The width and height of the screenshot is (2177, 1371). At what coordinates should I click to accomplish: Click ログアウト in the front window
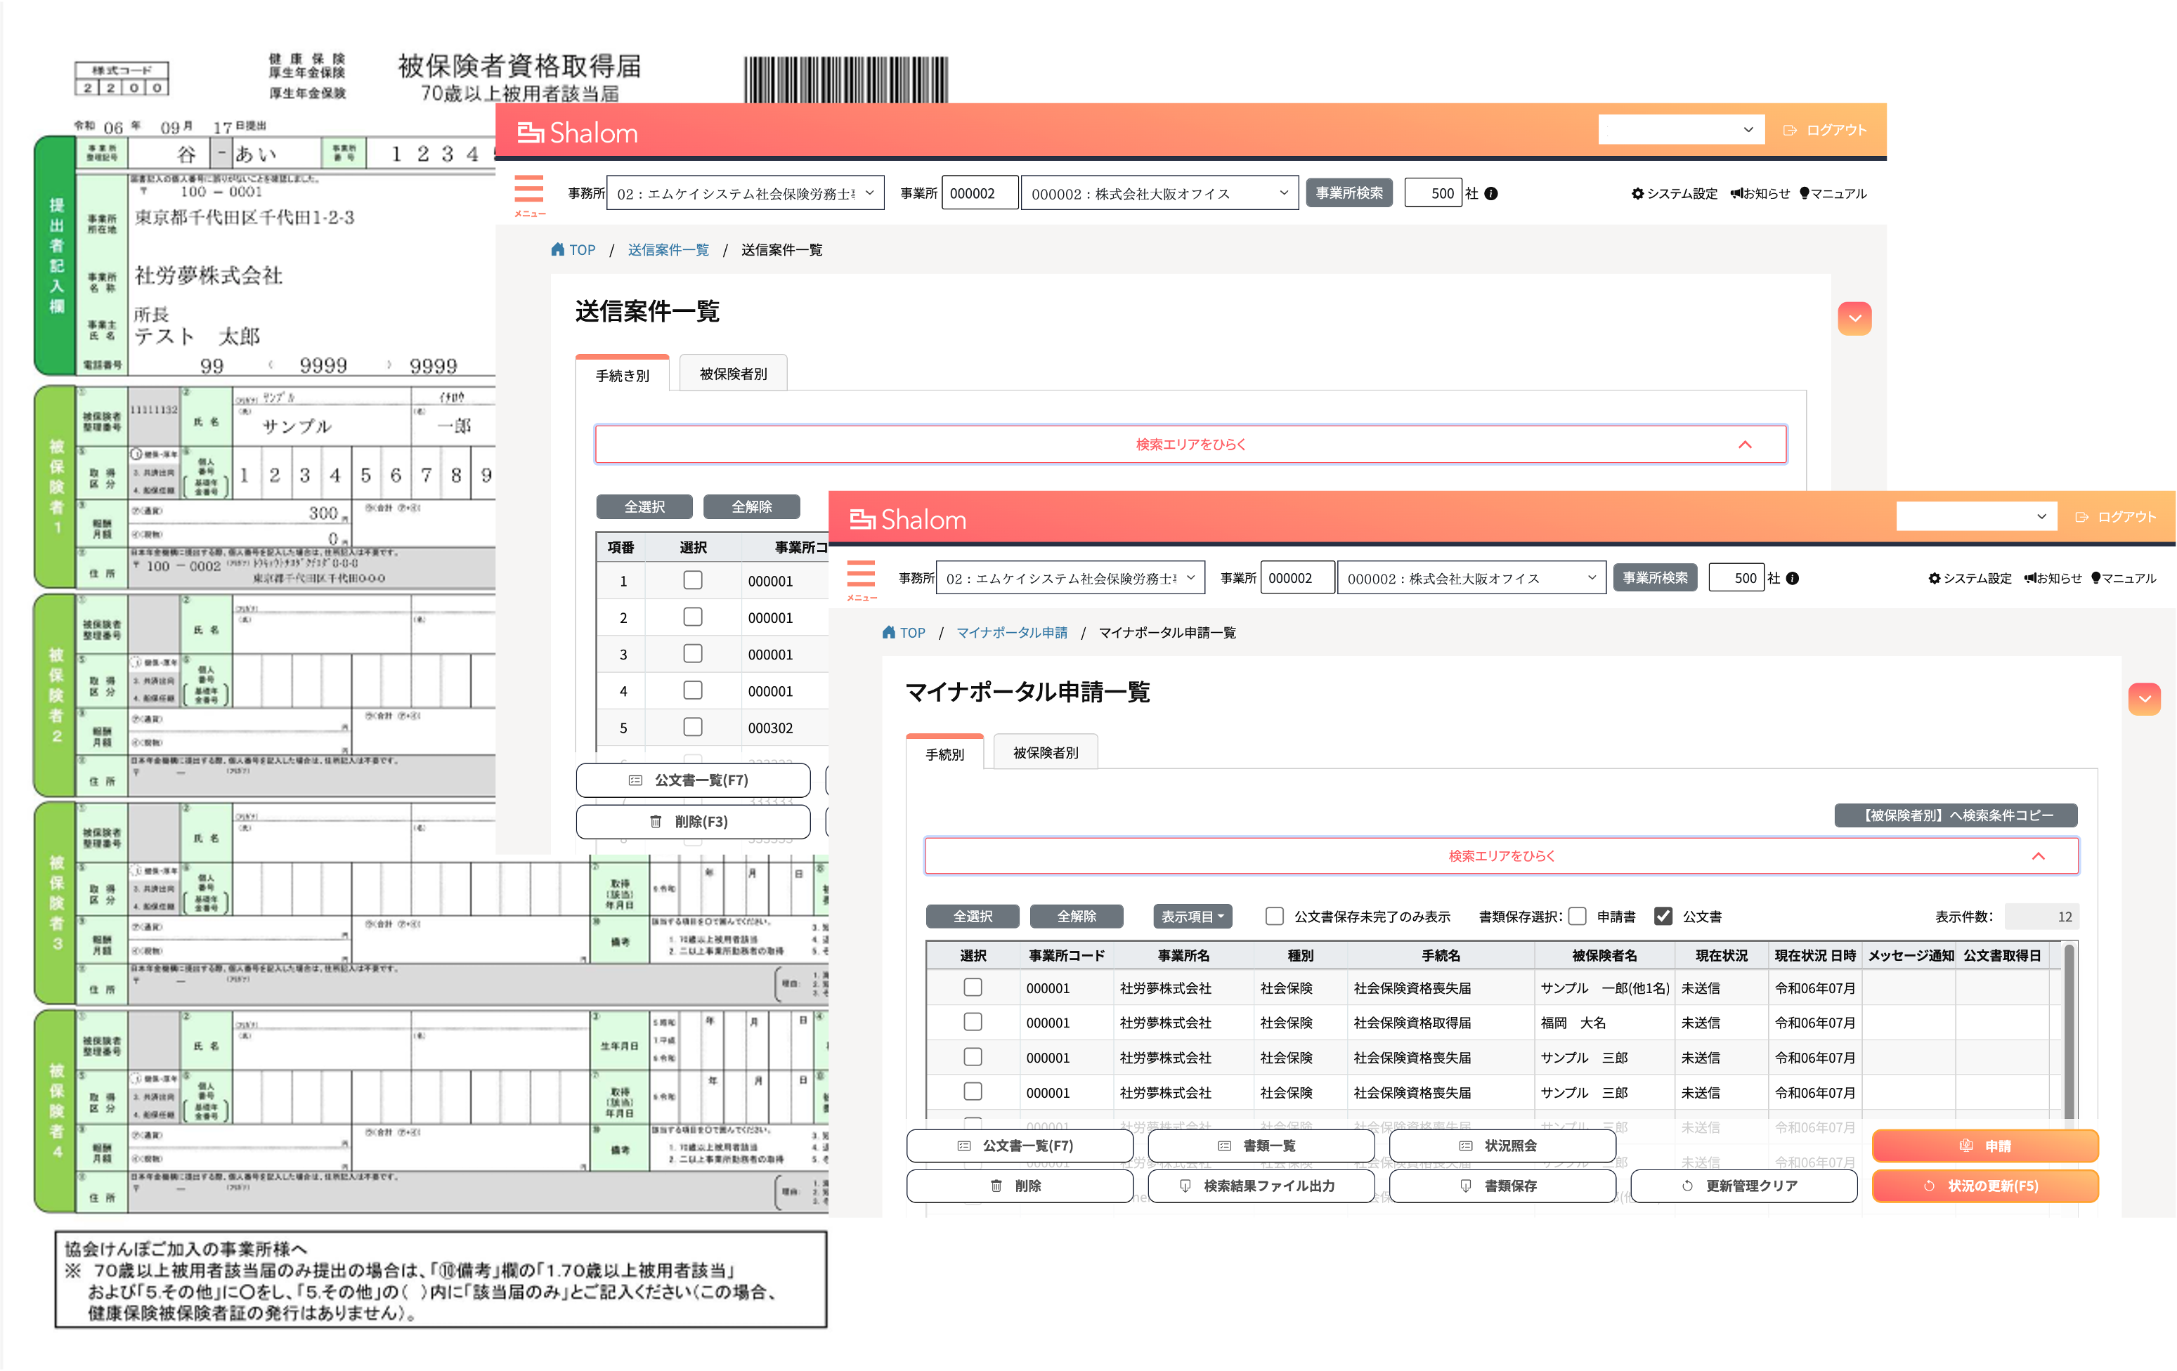[2116, 517]
